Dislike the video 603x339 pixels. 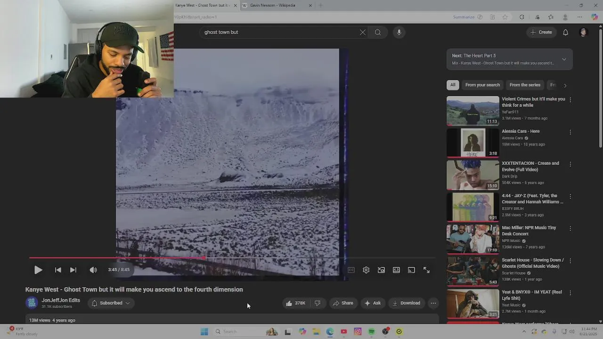coord(318,303)
